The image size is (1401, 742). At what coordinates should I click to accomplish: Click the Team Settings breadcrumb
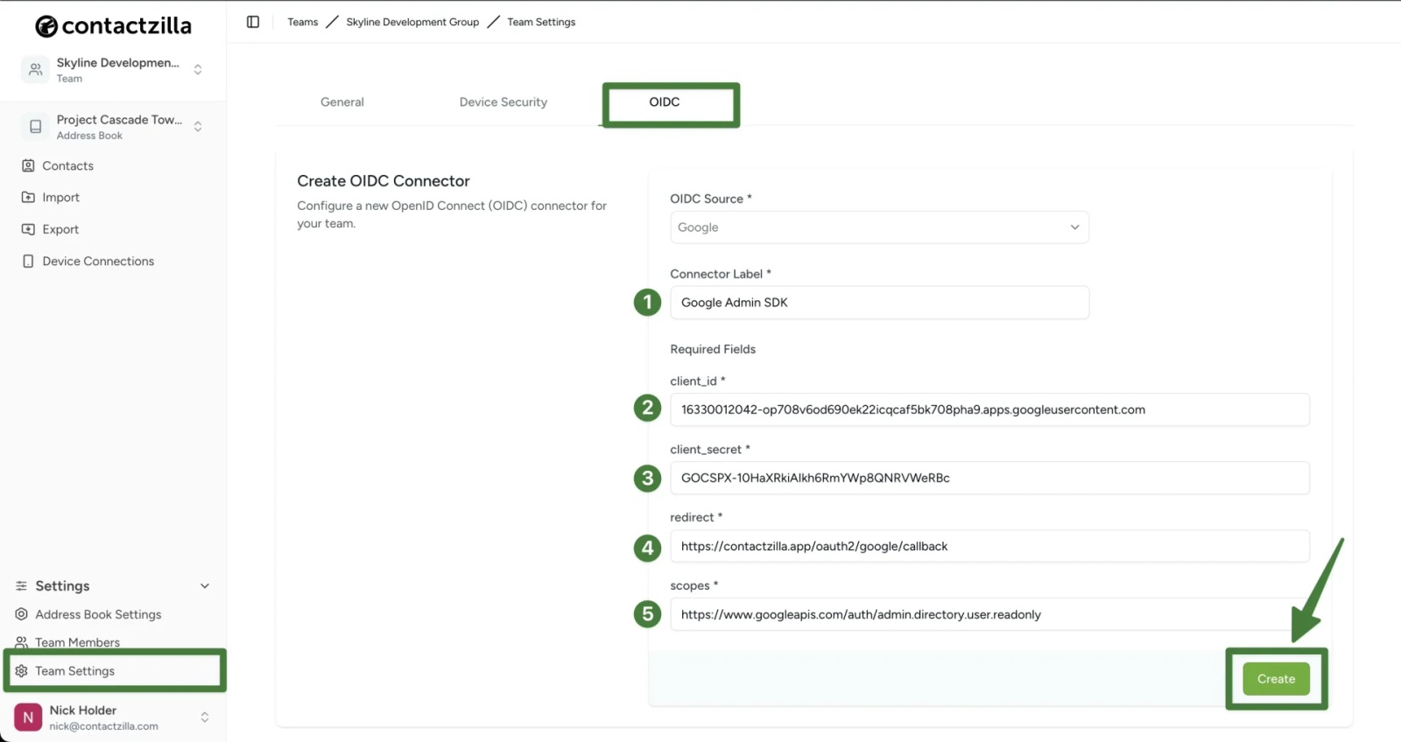541,22
